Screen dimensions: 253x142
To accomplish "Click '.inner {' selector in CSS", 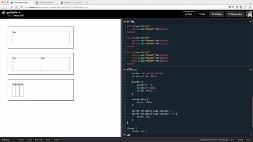I will pos(132,128).
